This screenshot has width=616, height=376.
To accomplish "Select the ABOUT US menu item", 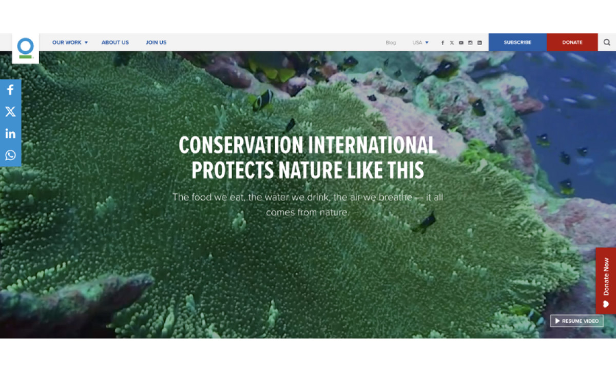I will [115, 43].
